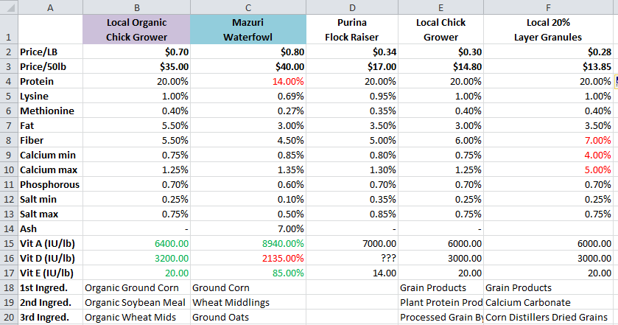Select the Methionine row label cell
Viewport: 618px width, 325px height.
tap(50, 111)
